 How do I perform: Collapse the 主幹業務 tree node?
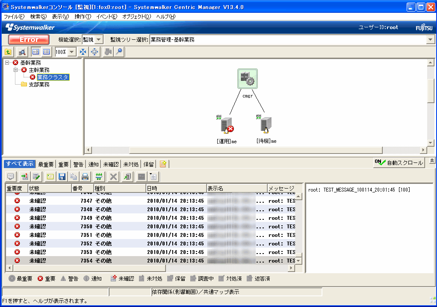(x=16, y=70)
